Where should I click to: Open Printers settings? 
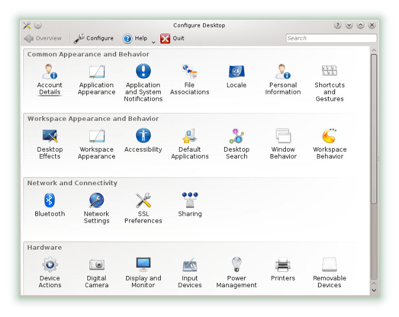click(x=283, y=270)
